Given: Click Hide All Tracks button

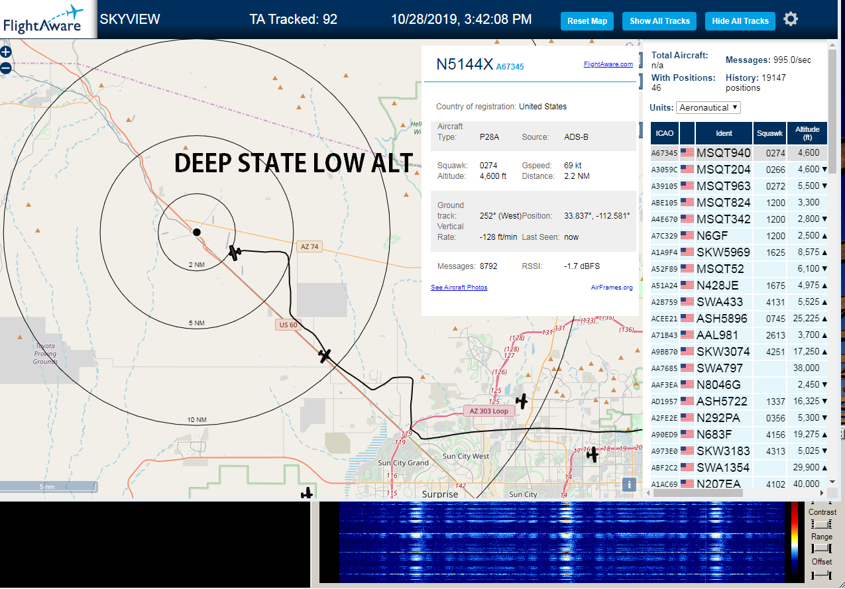Looking at the screenshot, I should point(740,21).
